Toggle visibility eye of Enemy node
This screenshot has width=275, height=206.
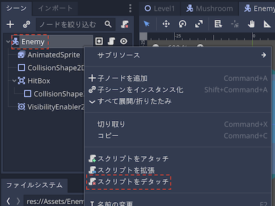tap(124, 41)
